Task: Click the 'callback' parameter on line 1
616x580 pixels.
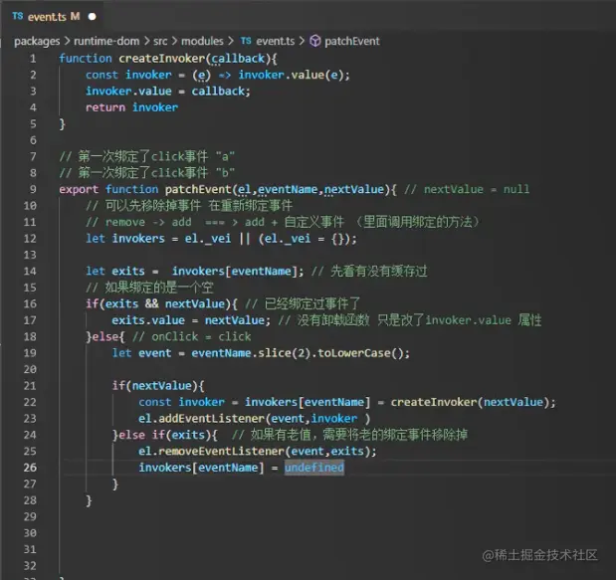Action: coord(238,59)
